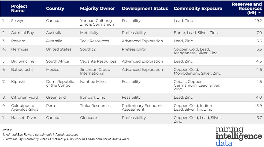Screen dimensions: 264x147
Task: Select the 19.2 reserves value for Selwyn
Action: [258, 21]
